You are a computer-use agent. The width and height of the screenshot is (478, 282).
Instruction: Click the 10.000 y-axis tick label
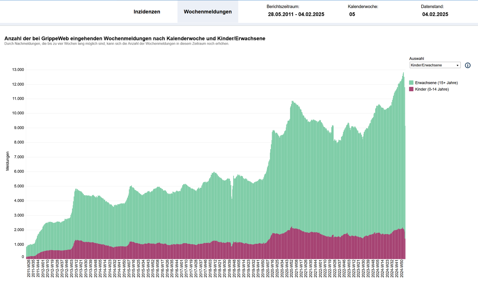point(18,113)
